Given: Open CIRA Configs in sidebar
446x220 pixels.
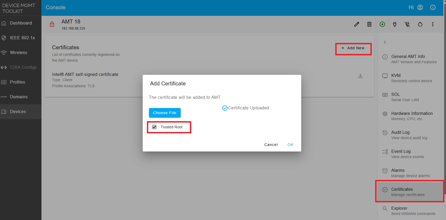Looking at the screenshot, I should coord(21,67).
